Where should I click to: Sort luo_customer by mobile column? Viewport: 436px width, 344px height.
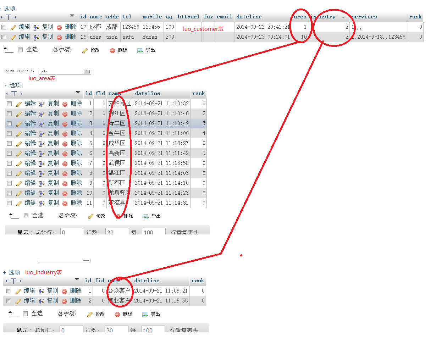[x=153, y=17]
